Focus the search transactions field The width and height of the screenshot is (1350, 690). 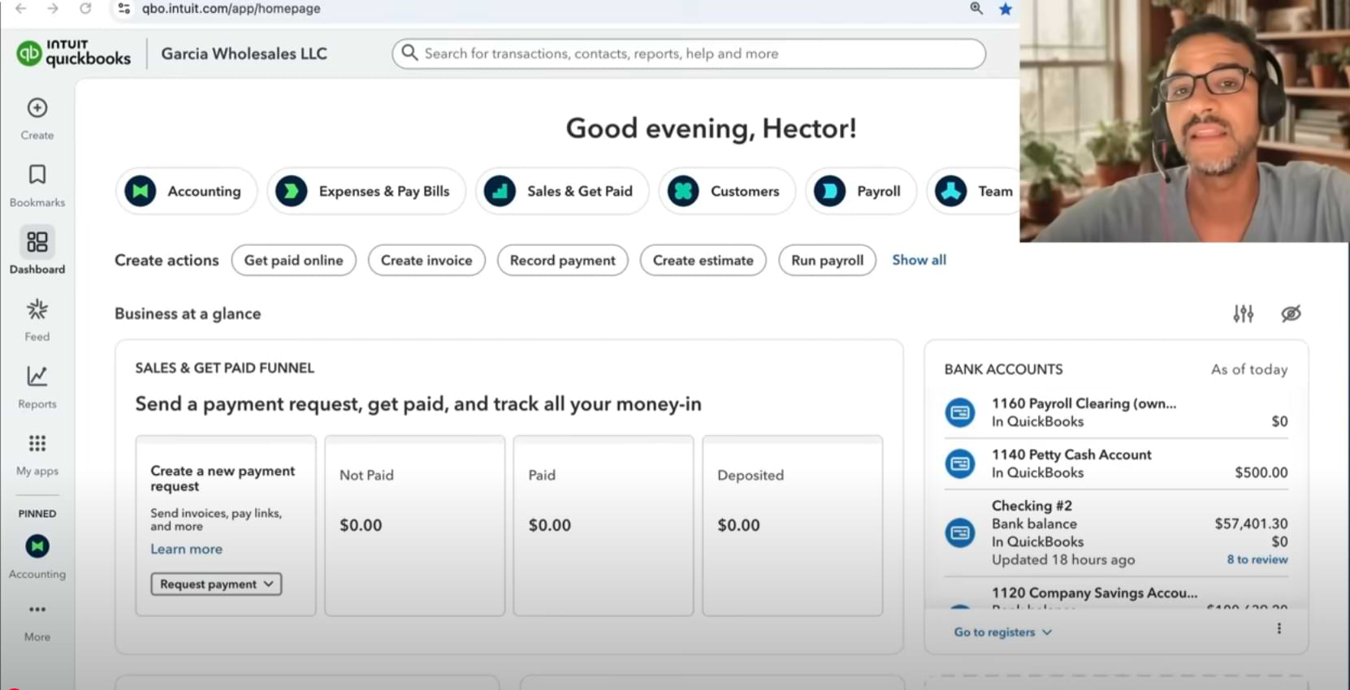(689, 54)
